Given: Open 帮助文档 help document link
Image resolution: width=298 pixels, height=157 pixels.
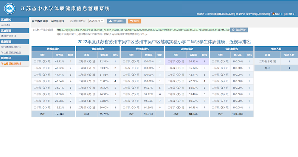Looking at the screenshot, I should tap(251, 14).
